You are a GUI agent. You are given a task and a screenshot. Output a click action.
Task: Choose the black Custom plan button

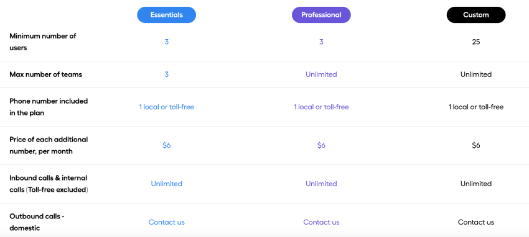(x=476, y=15)
